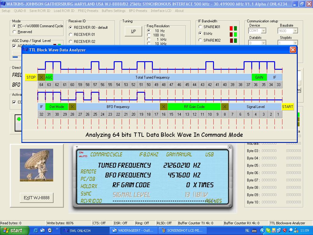Screen dimensions: 313x235
Task: Click the EXIT WJ-8888 button
Action: [37, 198]
